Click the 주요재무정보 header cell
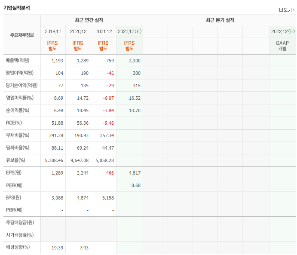The height and width of the screenshot is (255, 297). coord(22,35)
